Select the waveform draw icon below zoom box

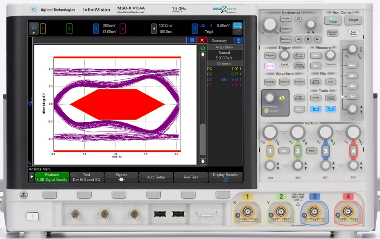237,32
